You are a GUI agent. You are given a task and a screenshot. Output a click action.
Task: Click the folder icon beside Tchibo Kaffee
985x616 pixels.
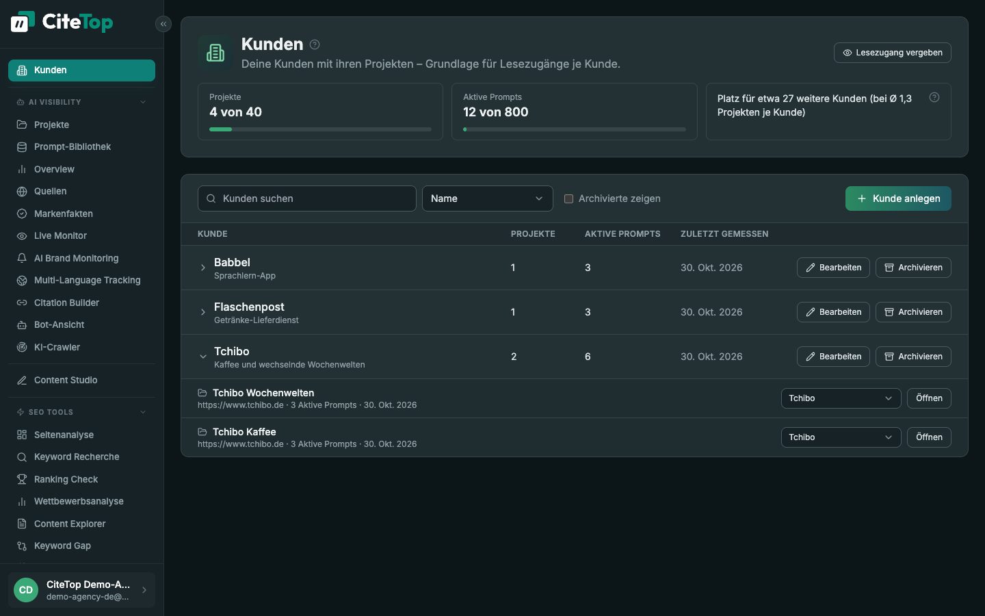pos(202,432)
